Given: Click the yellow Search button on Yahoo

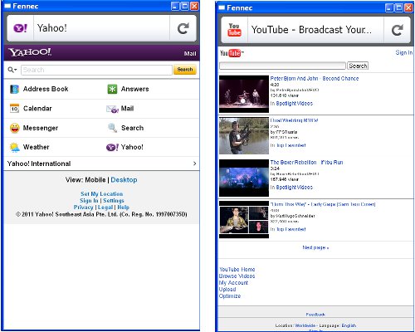Looking at the screenshot, I should click(185, 70).
